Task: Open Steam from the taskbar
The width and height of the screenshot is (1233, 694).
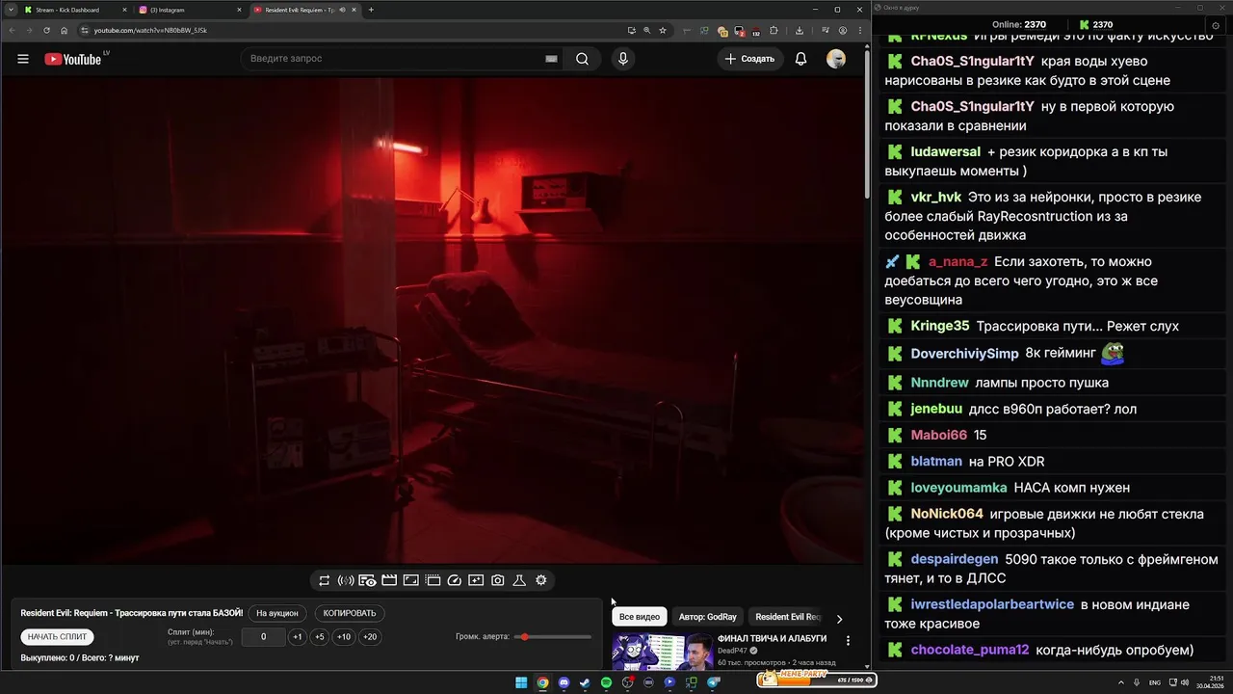Action: [x=585, y=682]
